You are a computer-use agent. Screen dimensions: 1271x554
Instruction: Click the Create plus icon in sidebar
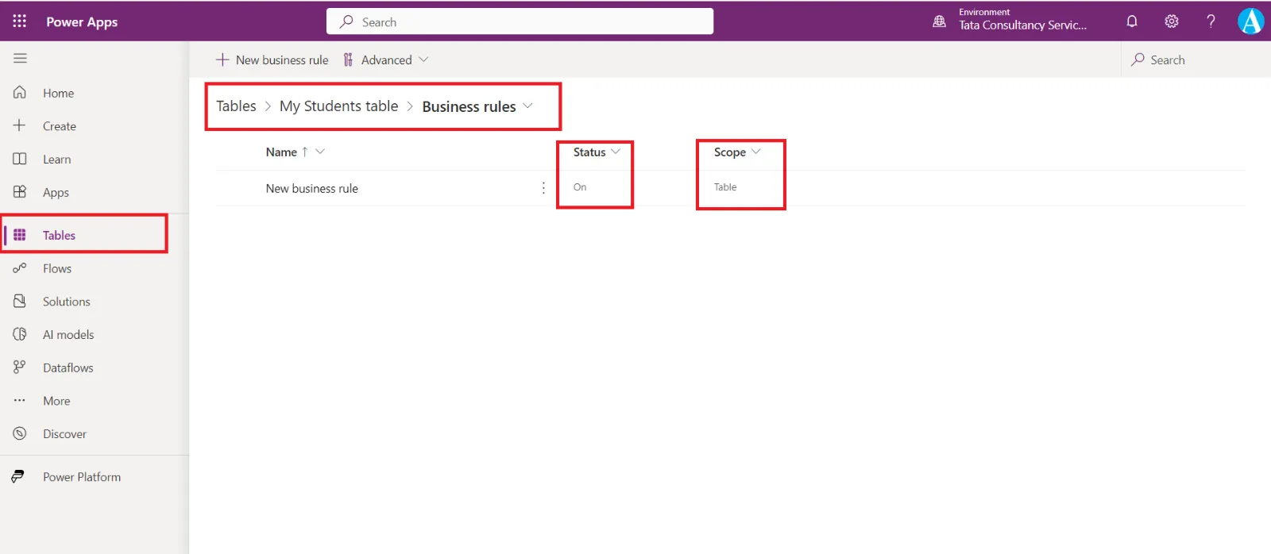point(20,125)
